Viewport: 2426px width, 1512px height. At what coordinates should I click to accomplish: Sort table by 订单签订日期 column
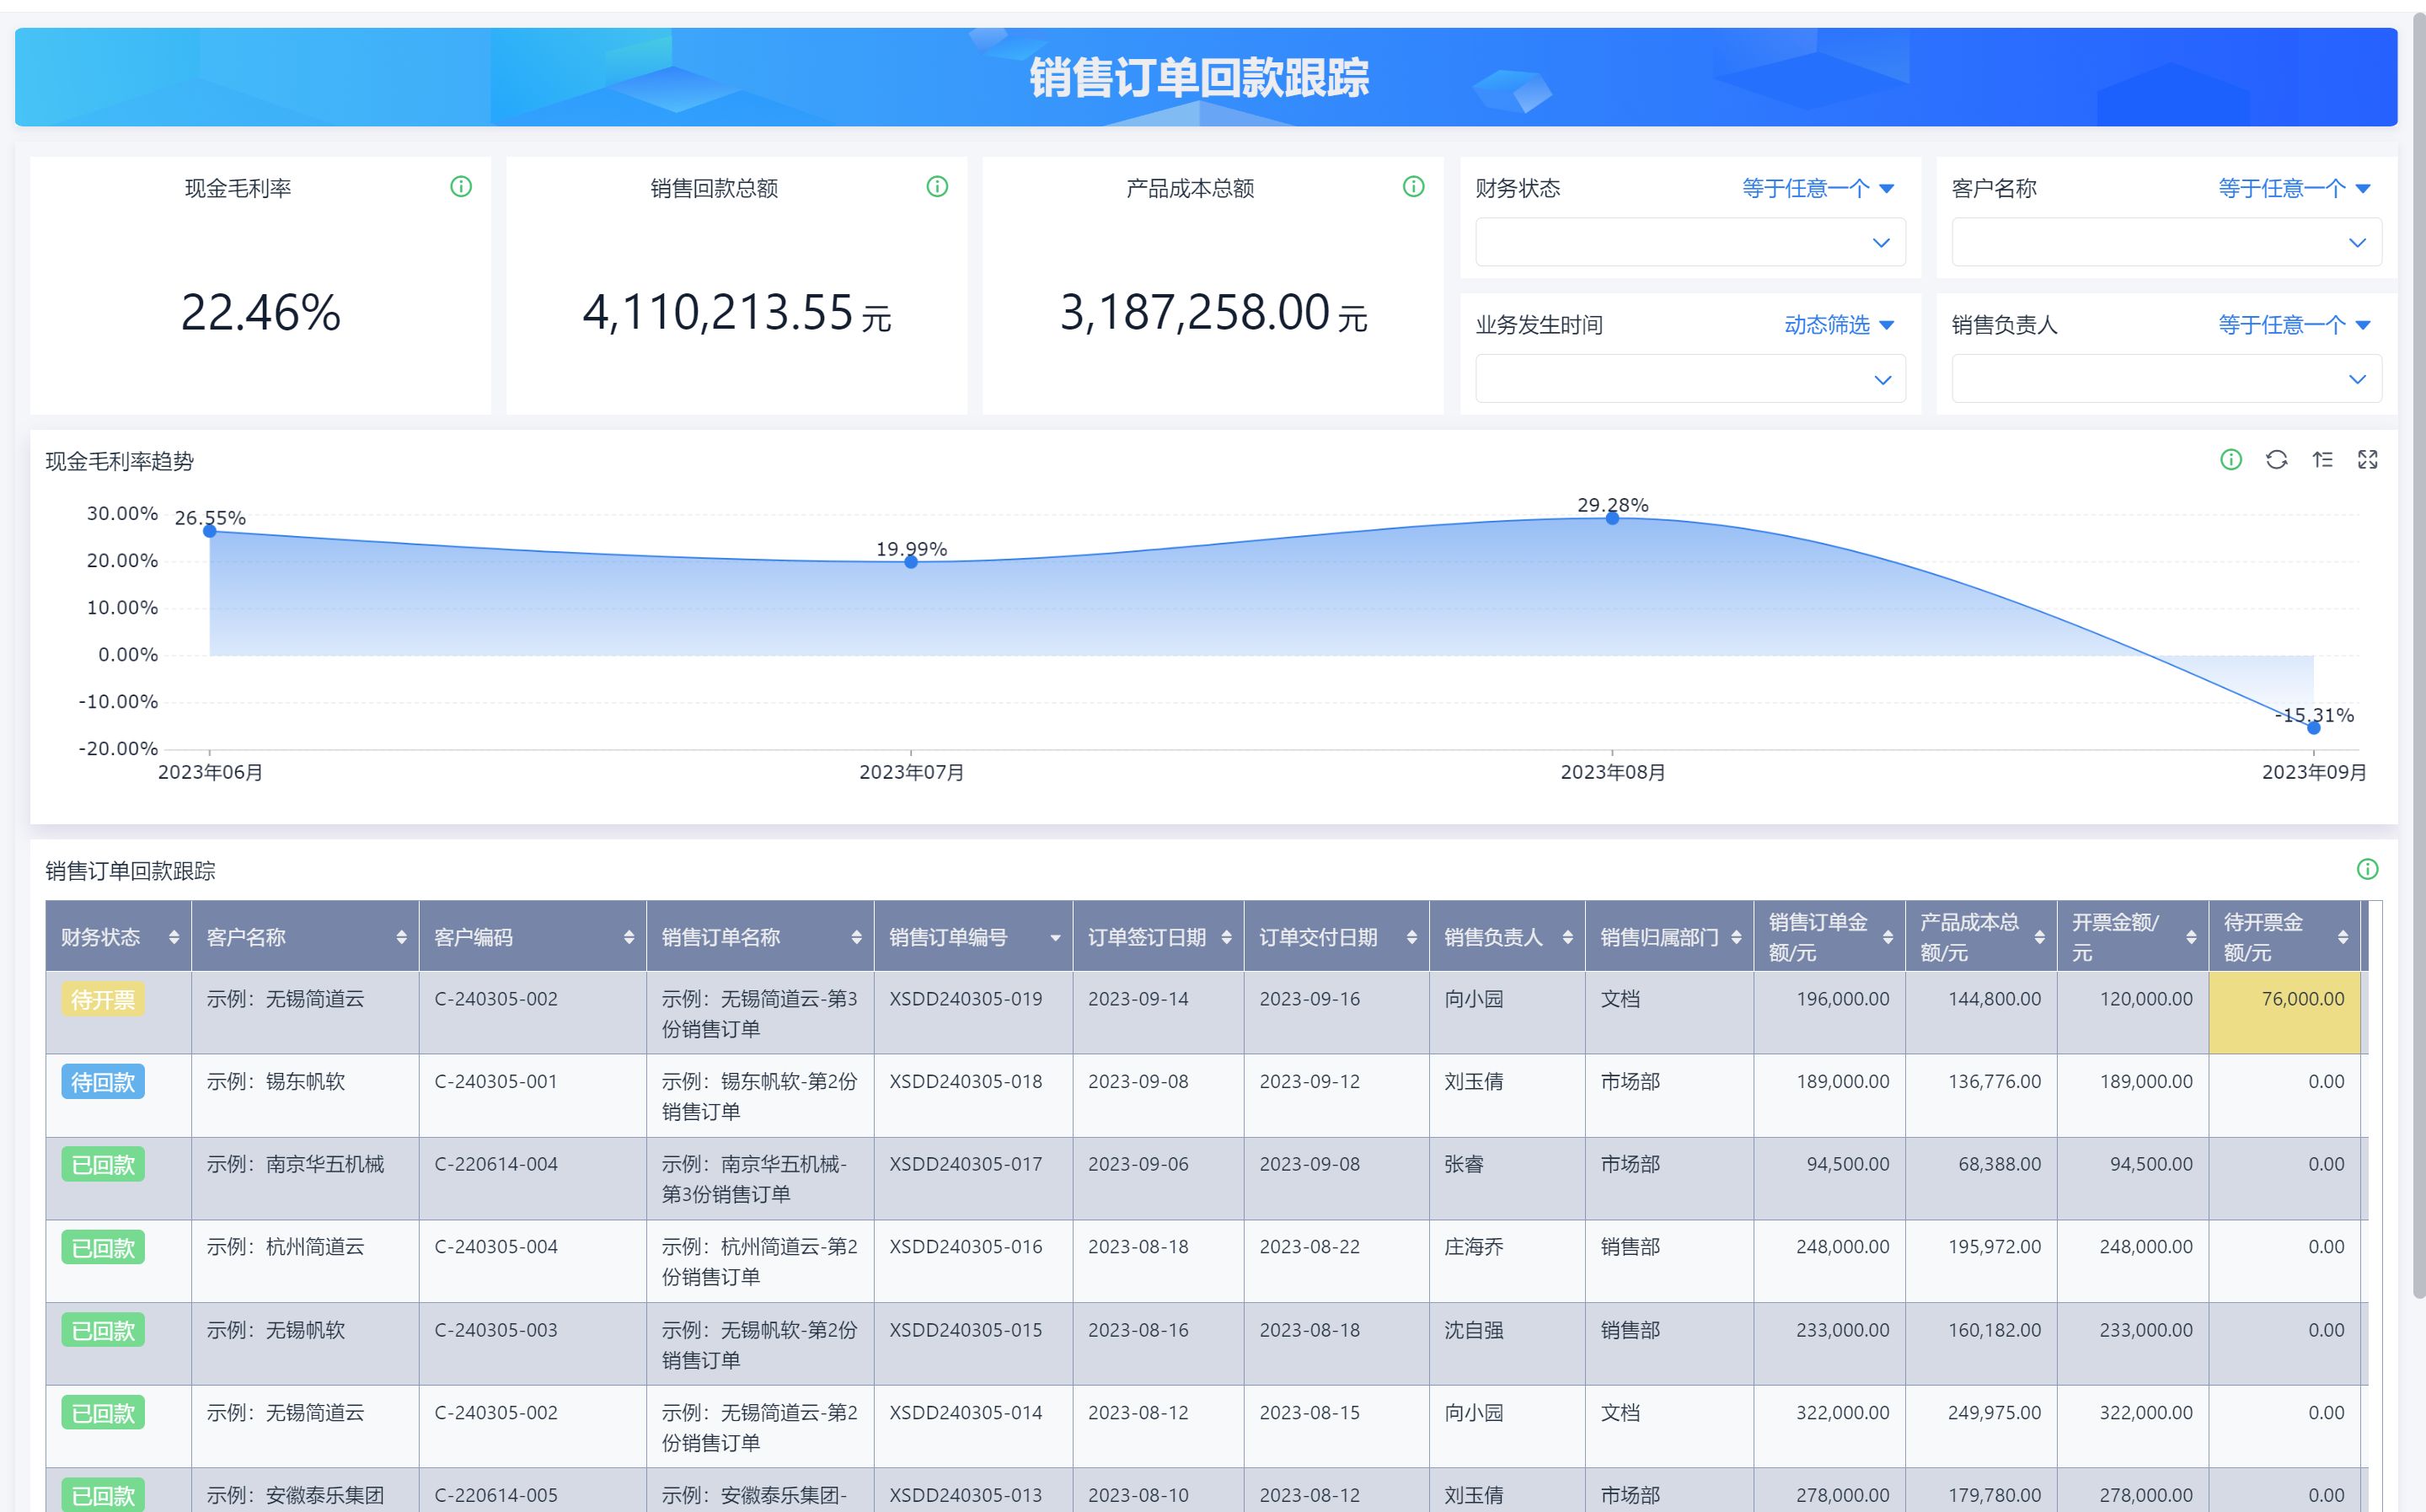click(1227, 937)
